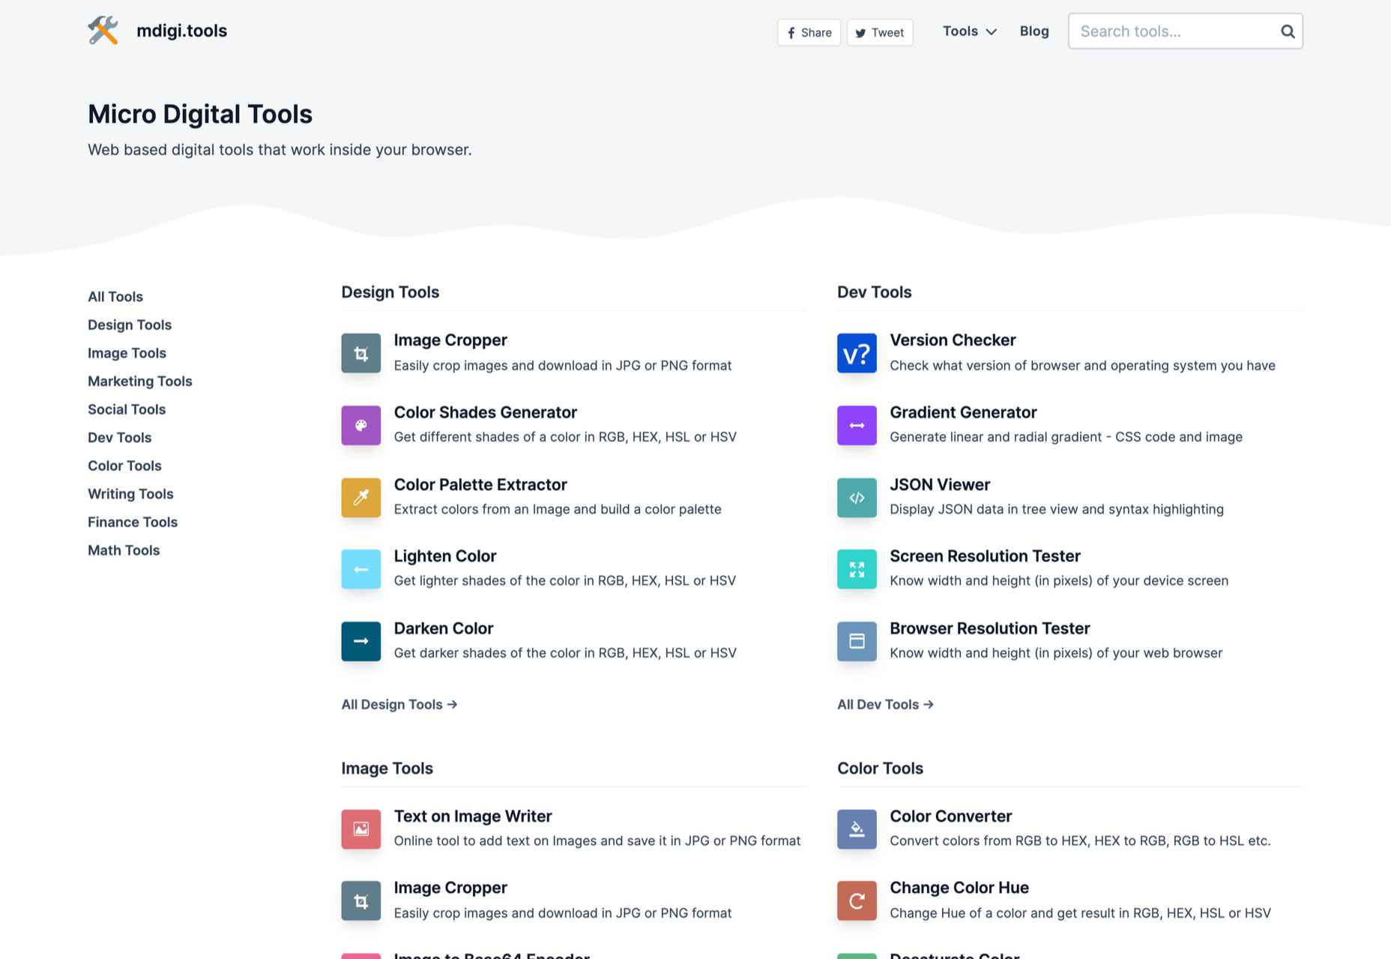Select Dev Tools in the sidebar
Screen dimensions: 1391x959
tap(120, 438)
